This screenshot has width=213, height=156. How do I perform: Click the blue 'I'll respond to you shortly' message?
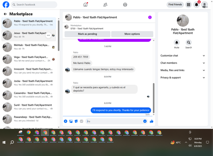[121, 110]
